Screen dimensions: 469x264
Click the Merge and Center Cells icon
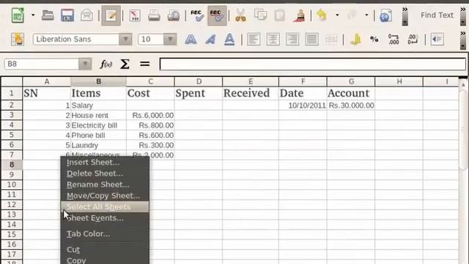tap(331, 39)
